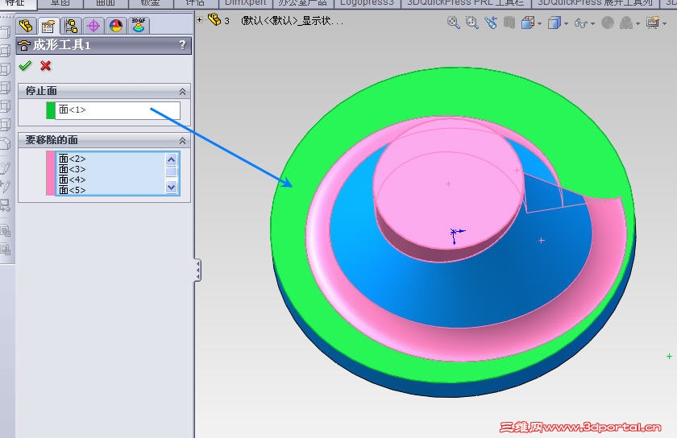Image resolution: width=677 pixels, height=438 pixels.
Task: Open the View Orientation dropdown arrow
Action: click(x=540, y=23)
